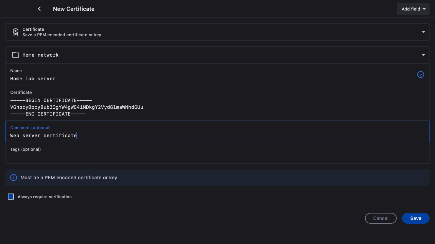Screen dimensions: 435x244
Task: Click into the Certificate PEM text area
Action: pos(204,107)
